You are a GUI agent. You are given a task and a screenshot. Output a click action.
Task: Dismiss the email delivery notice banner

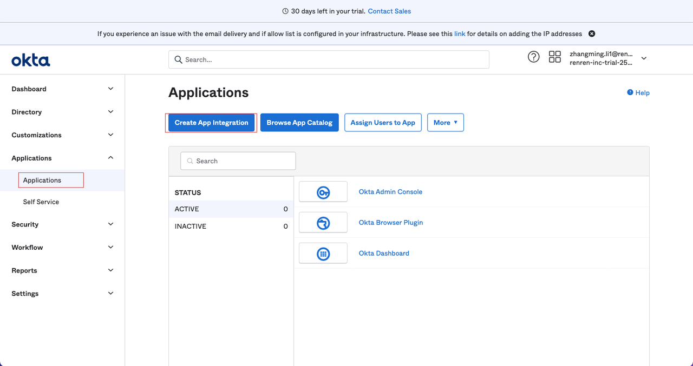point(592,34)
